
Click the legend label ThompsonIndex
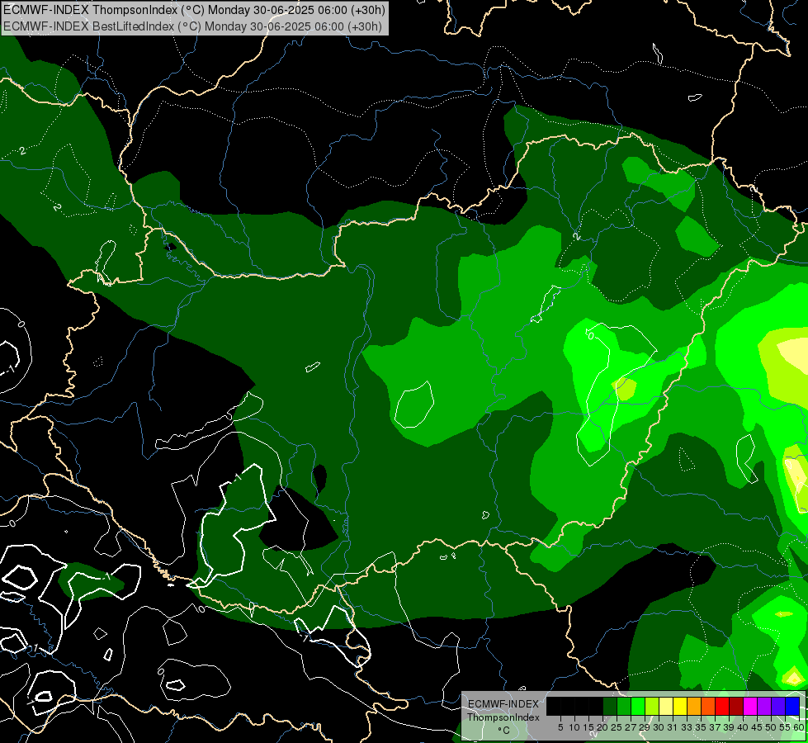click(x=503, y=717)
